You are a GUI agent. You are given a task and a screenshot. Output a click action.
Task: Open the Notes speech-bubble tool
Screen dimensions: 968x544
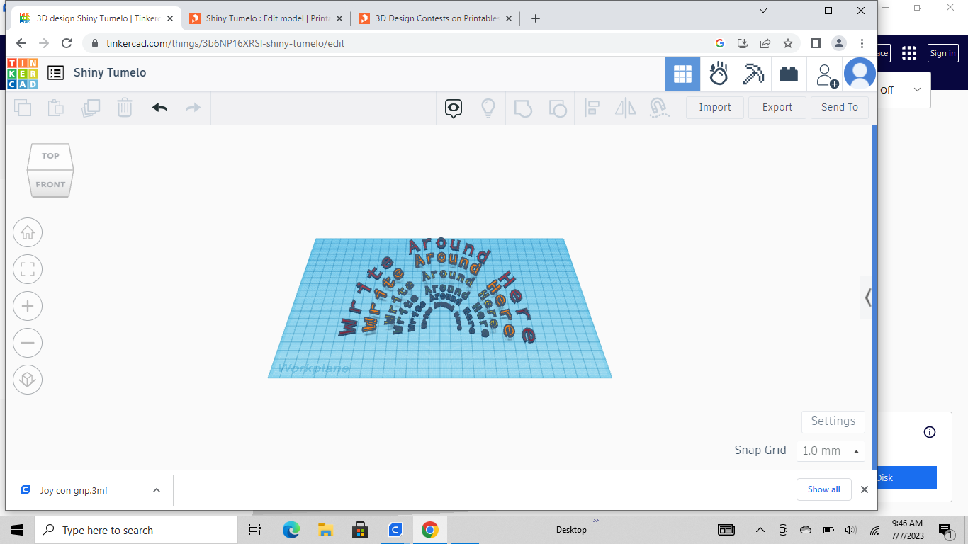454,108
